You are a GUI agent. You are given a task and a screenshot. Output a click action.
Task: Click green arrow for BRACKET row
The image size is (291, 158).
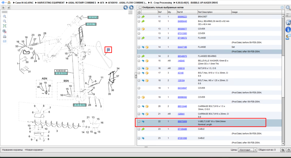point(143,17)
